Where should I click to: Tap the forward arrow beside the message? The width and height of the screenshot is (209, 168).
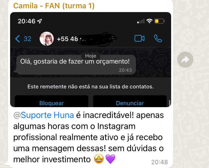185,60
